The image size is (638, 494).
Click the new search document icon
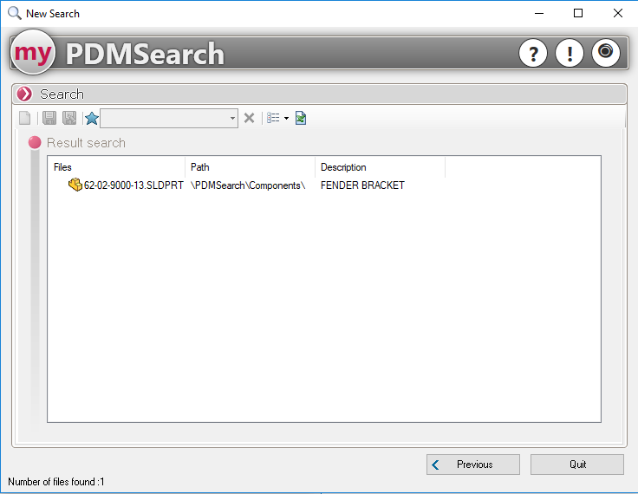[x=25, y=118]
